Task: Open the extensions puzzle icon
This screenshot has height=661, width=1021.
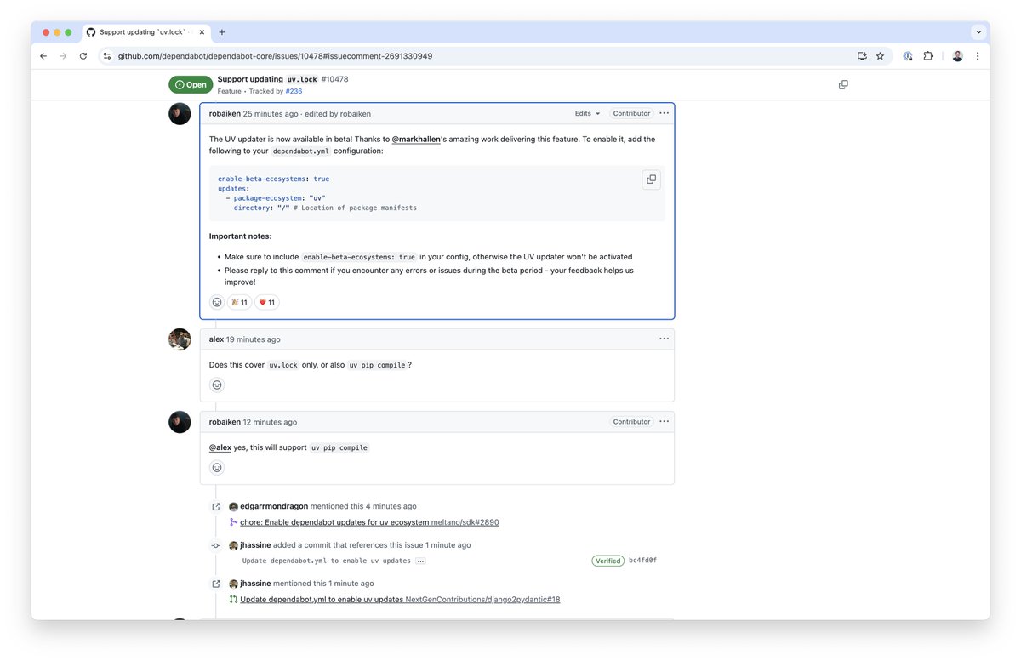Action: pos(928,56)
